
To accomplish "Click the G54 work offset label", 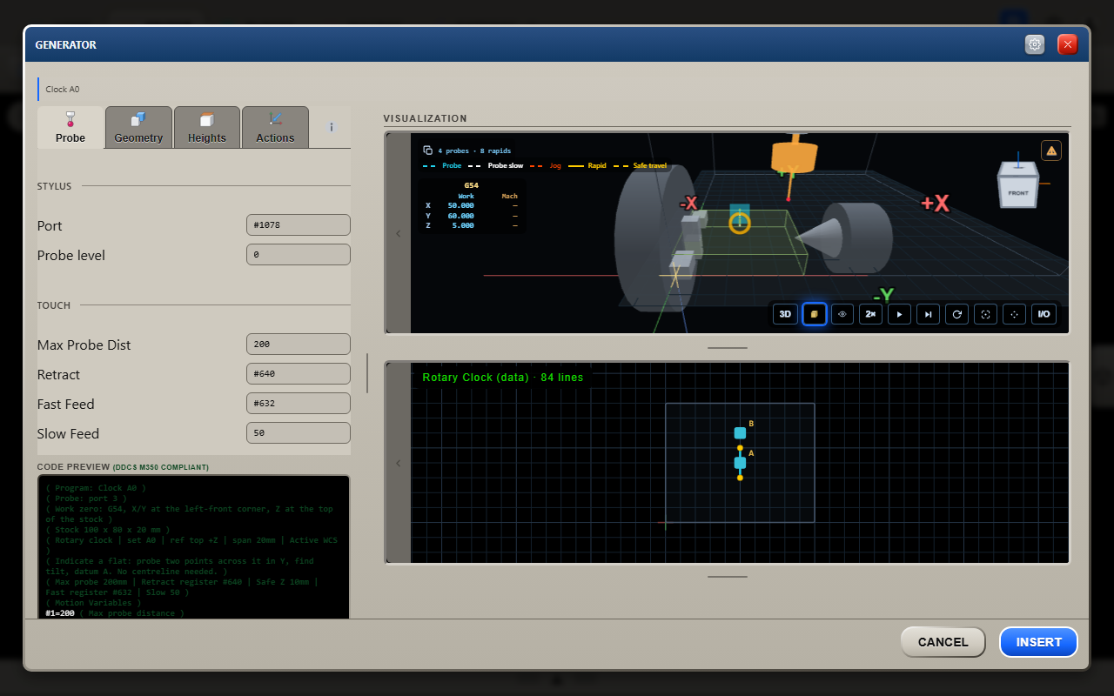I will pyautogui.click(x=471, y=185).
